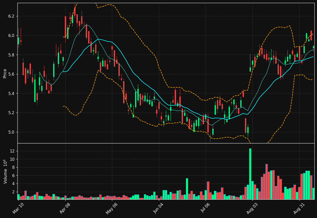Click the 'May 06' date label
Viewport: 317px width, 218px height.
(111, 208)
